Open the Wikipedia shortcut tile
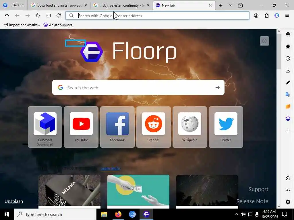Image resolution: width=294 pixels, height=220 pixels. pyautogui.click(x=190, y=127)
